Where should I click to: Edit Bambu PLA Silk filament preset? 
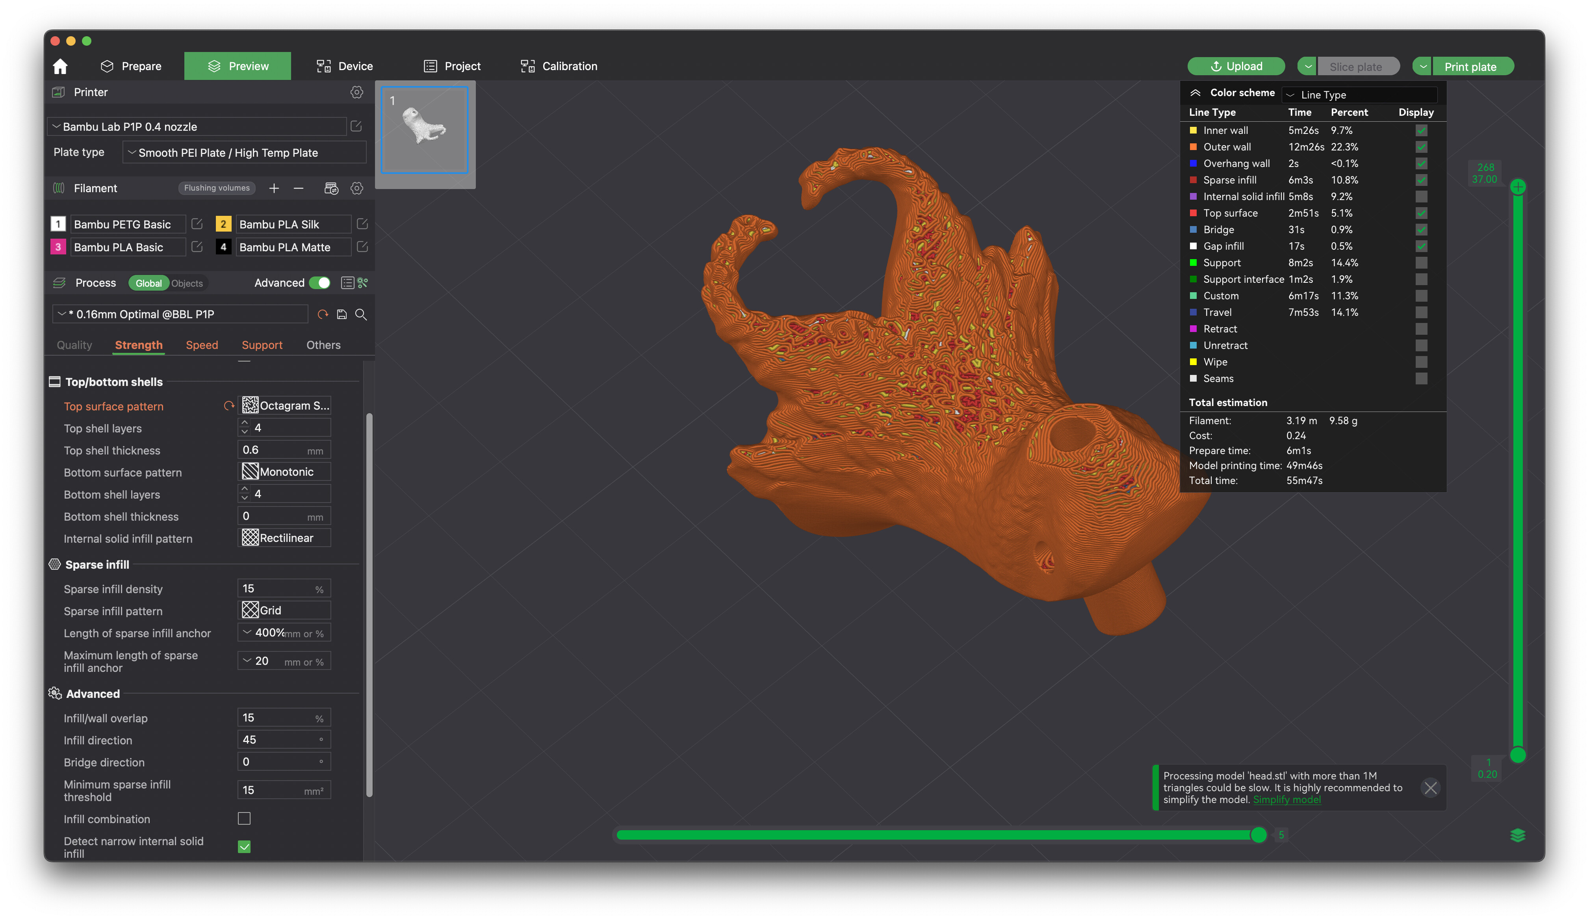click(x=362, y=224)
